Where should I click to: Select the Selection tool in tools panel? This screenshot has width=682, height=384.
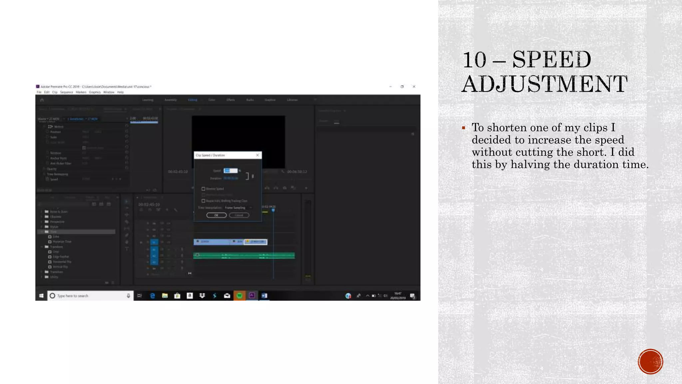coord(127,202)
